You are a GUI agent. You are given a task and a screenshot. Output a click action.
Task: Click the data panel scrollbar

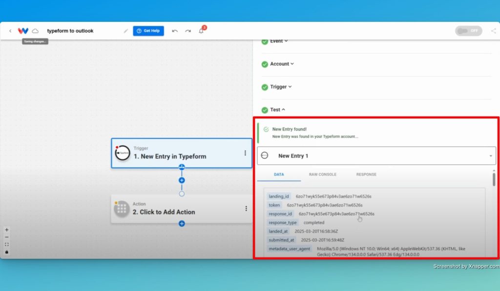pyautogui.click(x=494, y=179)
